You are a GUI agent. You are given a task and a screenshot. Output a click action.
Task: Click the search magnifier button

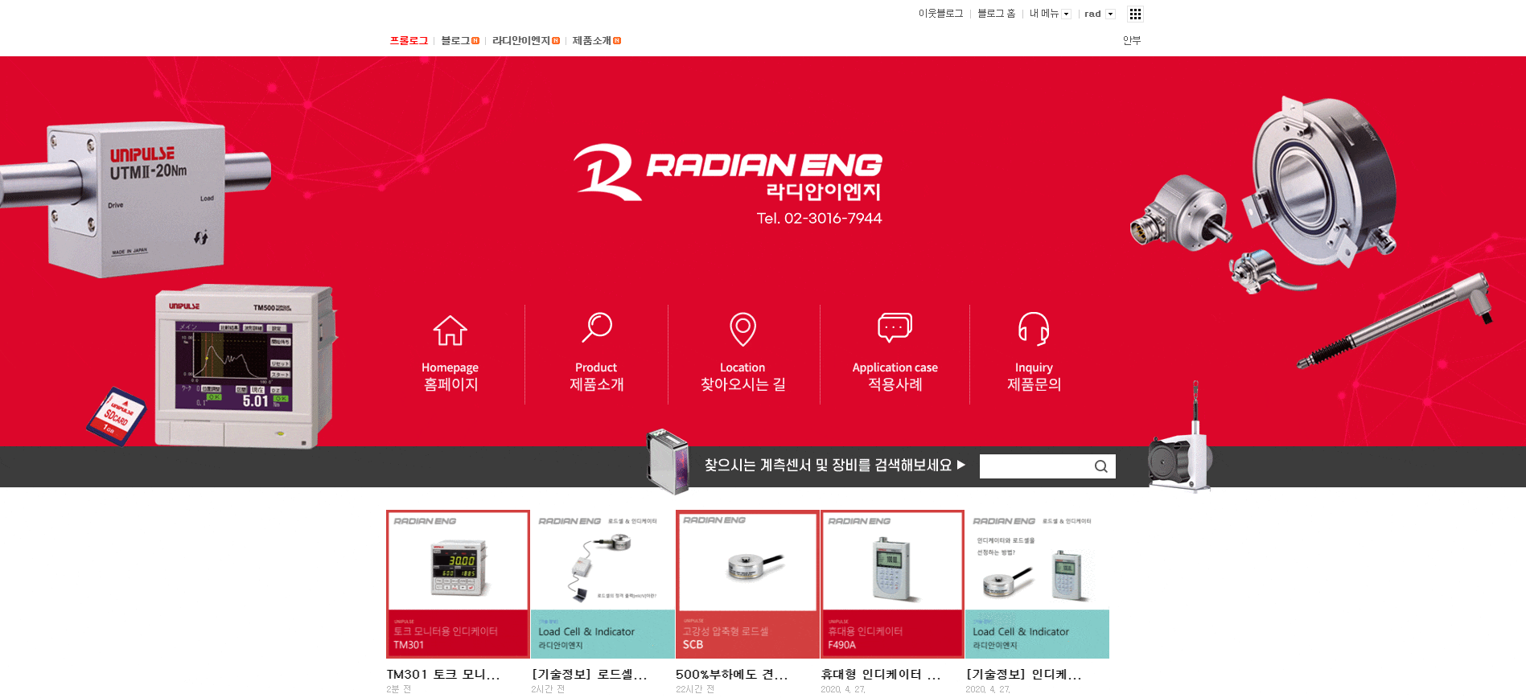[x=1100, y=466]
